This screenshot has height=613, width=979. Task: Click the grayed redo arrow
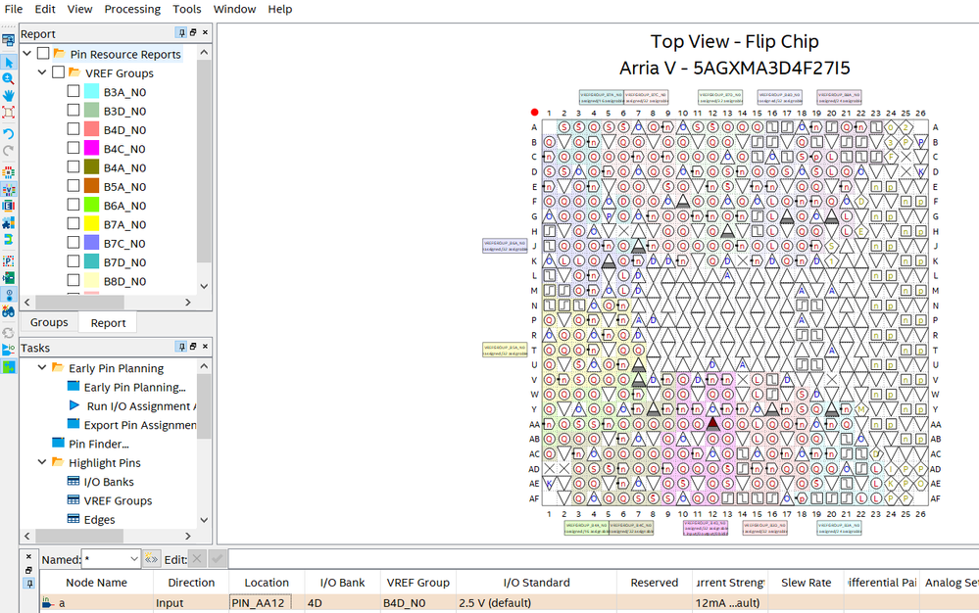[x=8, y=150]
